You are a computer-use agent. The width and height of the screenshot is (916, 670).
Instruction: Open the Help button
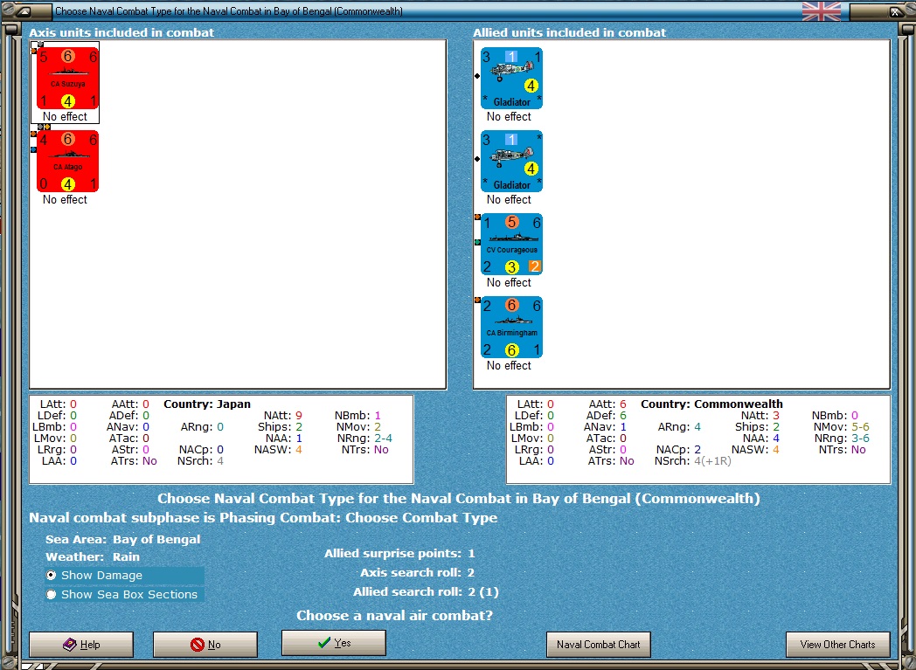(x=81, y=645)
